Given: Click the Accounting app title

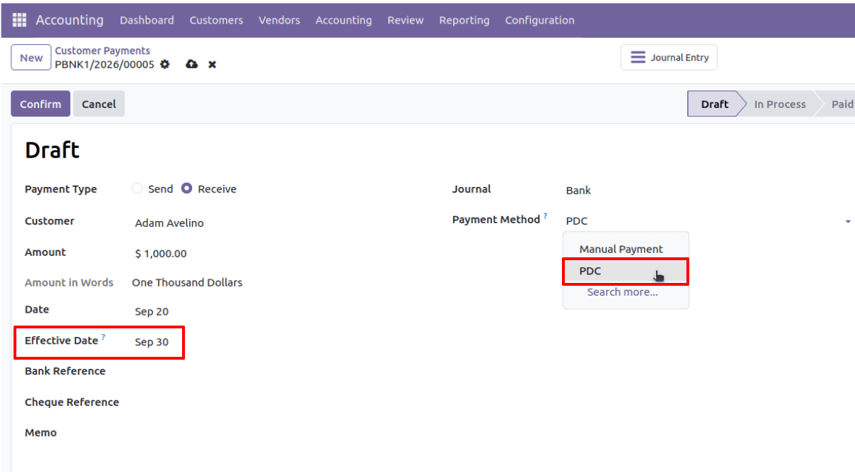Looking at the screenshot, I should [x=70, y=20].
